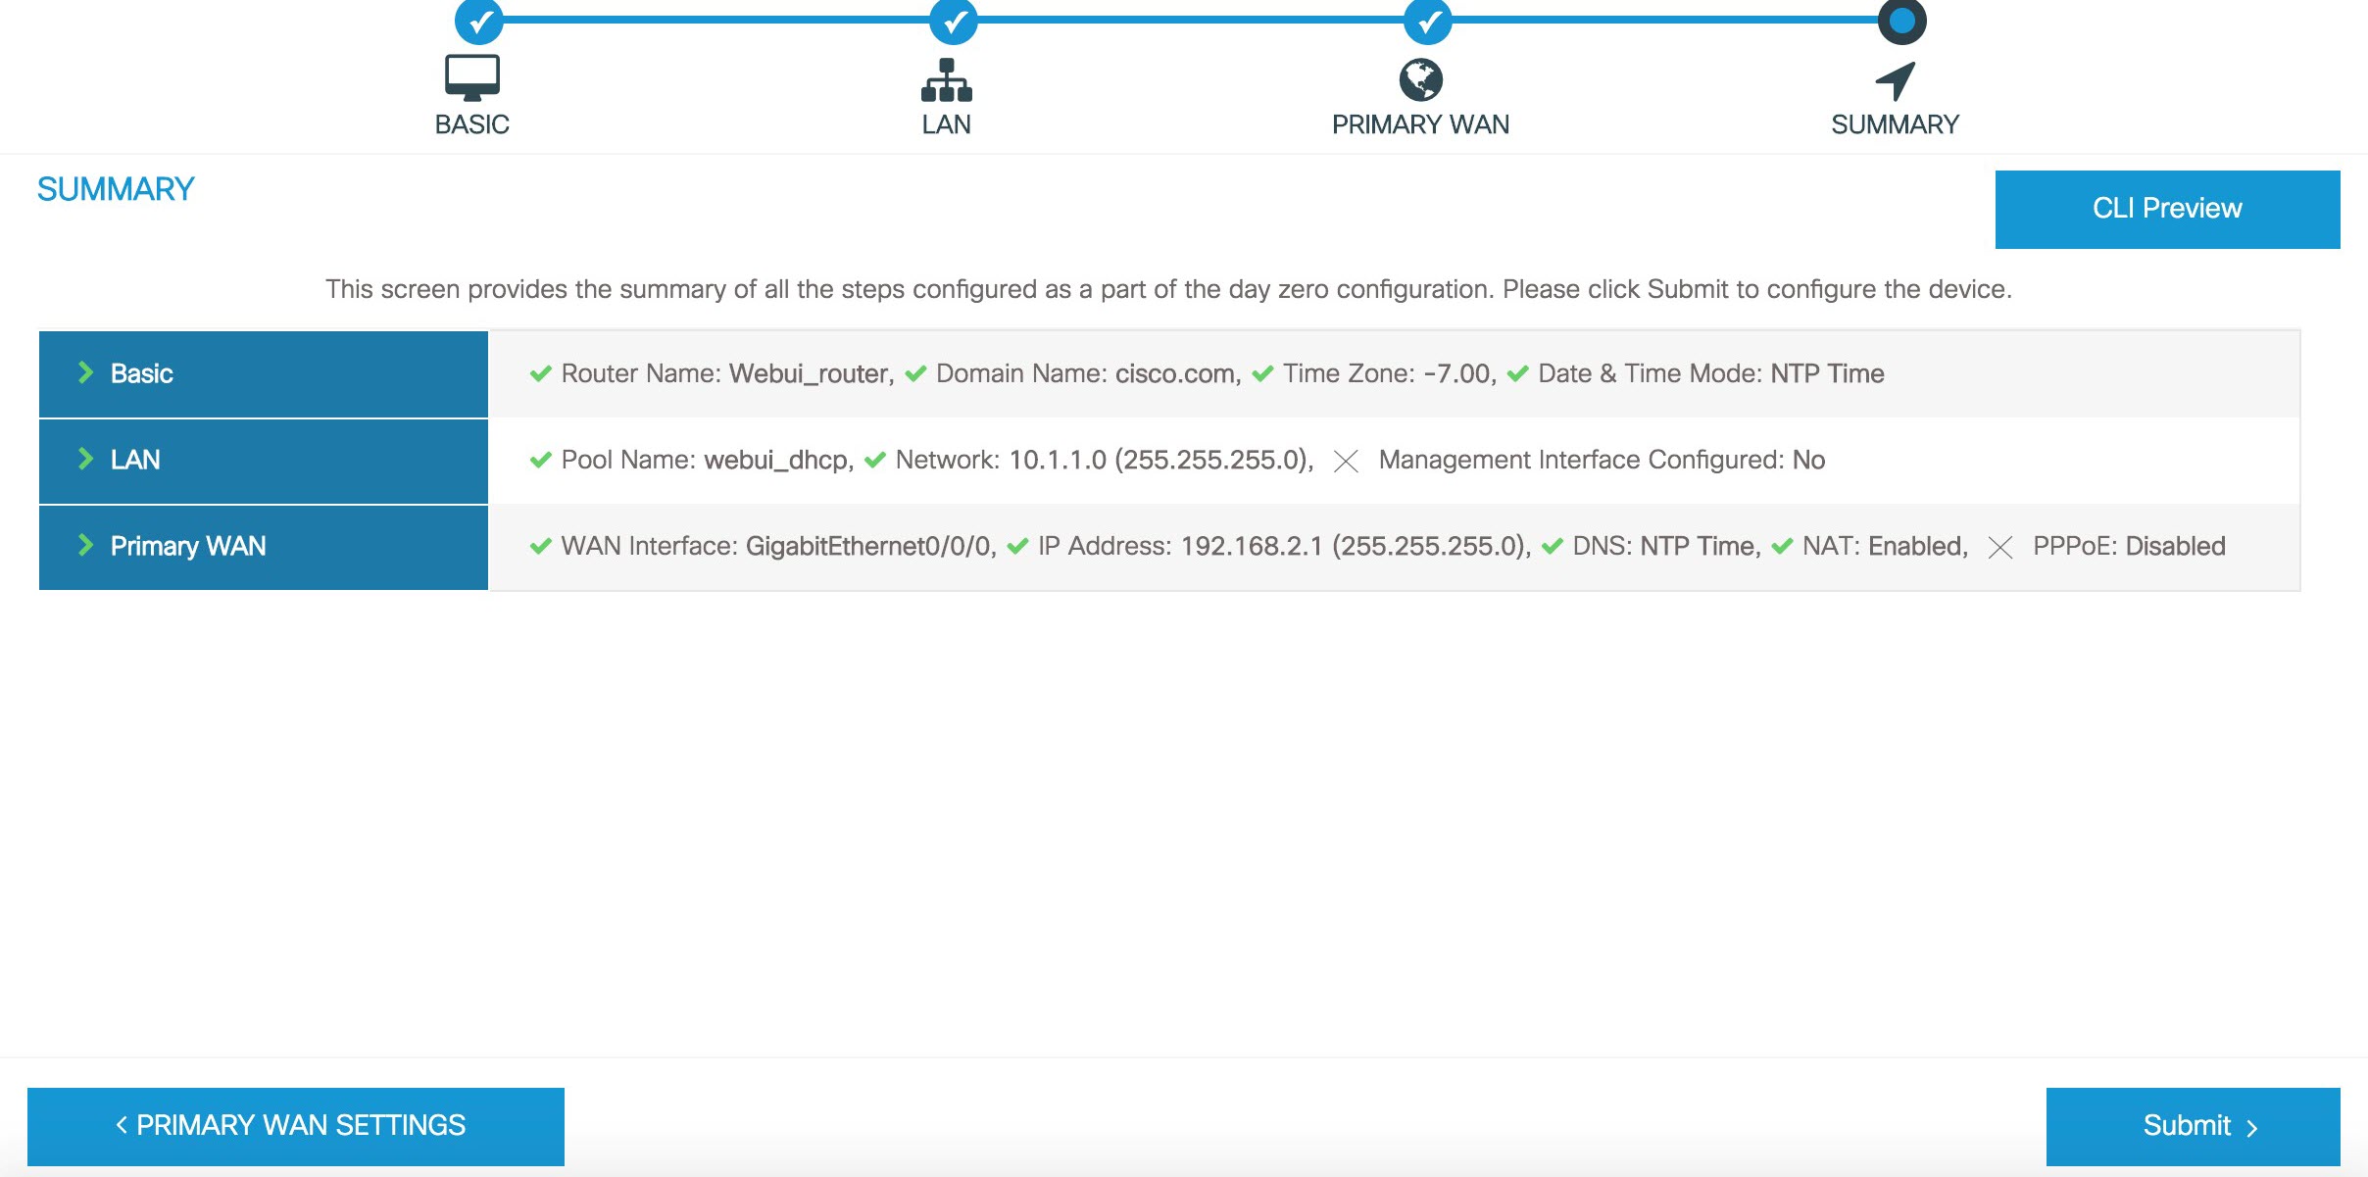The width and height of the screenshot is (2368, 1177).
Task: Click the completed Primary WAN checkmark circle
Action: click(1428, 20)
